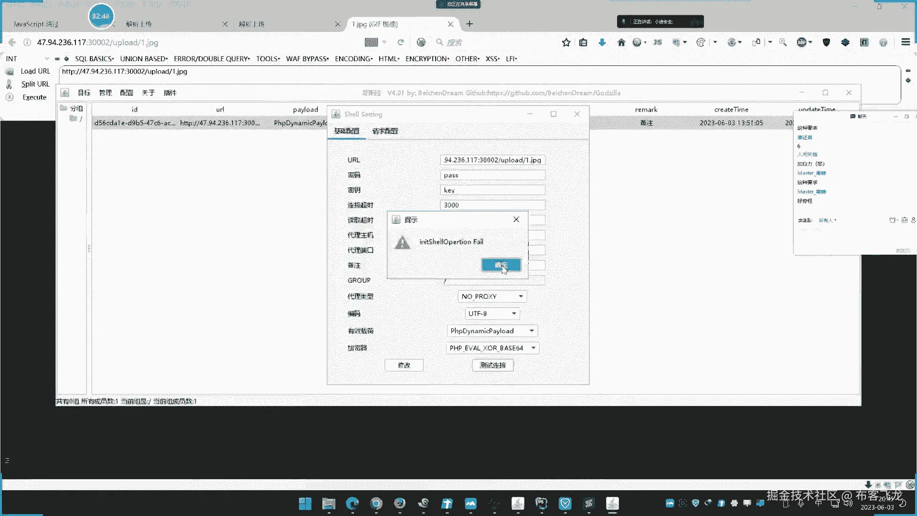Open the Edge browser taskbar icon
This screenshot has width=917, height=516.
pos(352,504)
